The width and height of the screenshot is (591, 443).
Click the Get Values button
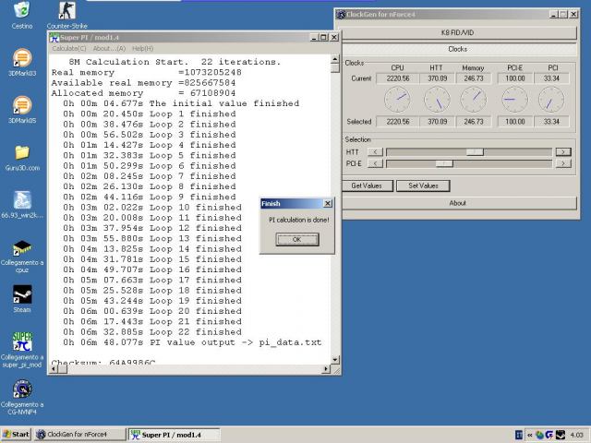[367, 186]
